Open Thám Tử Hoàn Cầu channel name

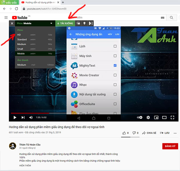pyautogui.click(x=30, y=144)
